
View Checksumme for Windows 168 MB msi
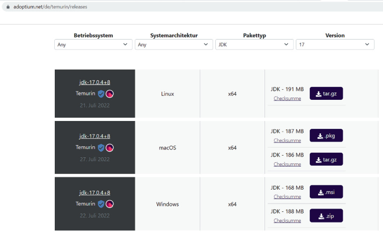[287, 197]
